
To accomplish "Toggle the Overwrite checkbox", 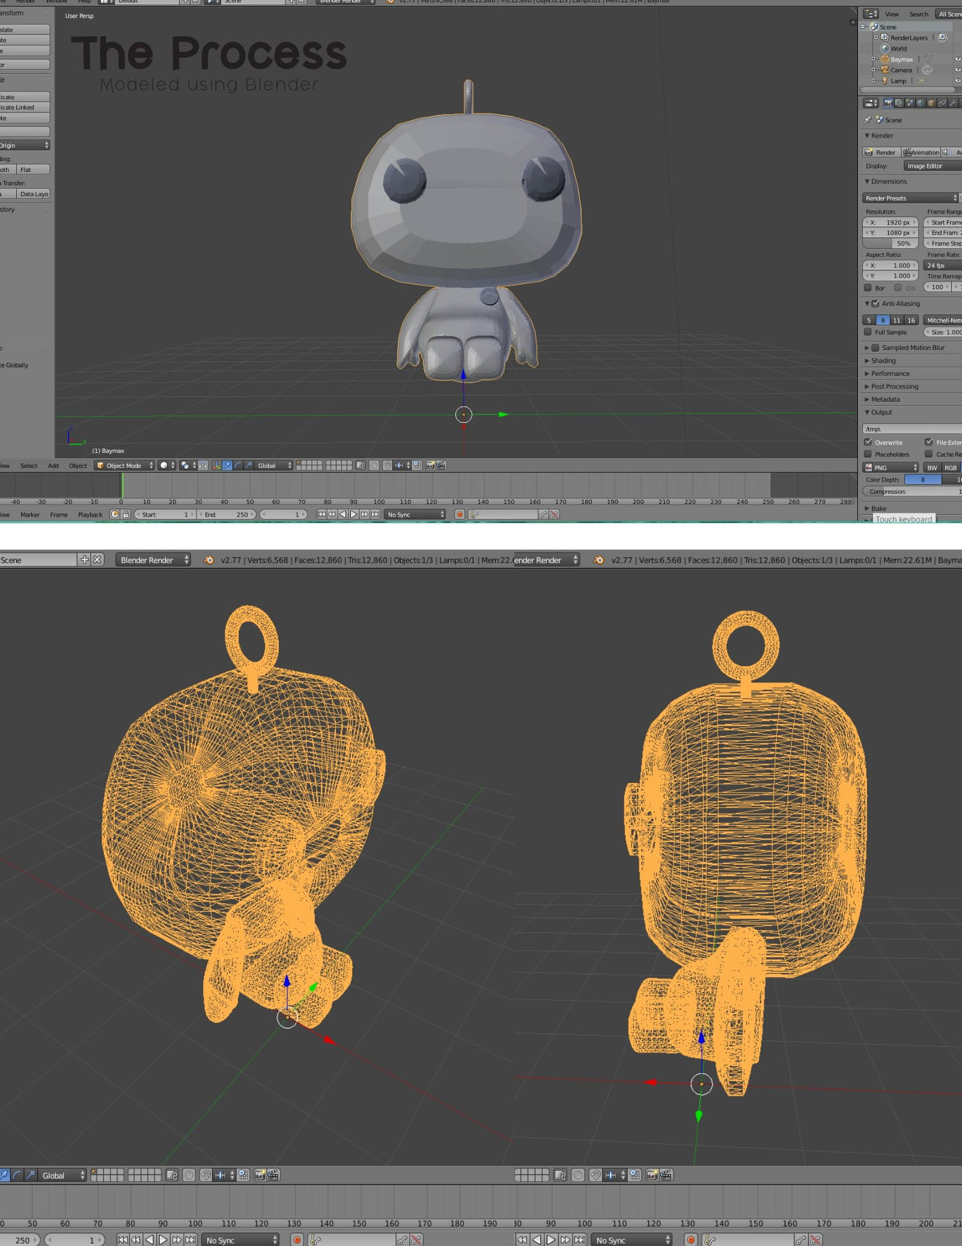I will point(868,442).
